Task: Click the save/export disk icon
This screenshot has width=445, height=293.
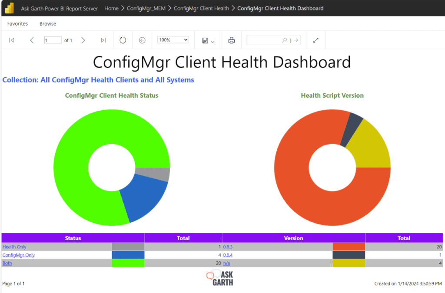Action: (205, 40)
